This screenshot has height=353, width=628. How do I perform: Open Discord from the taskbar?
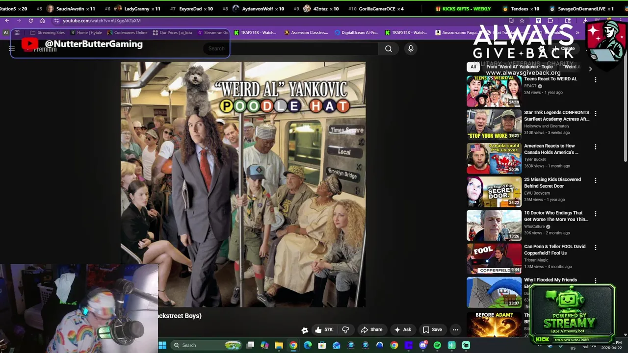coord(423,345)
